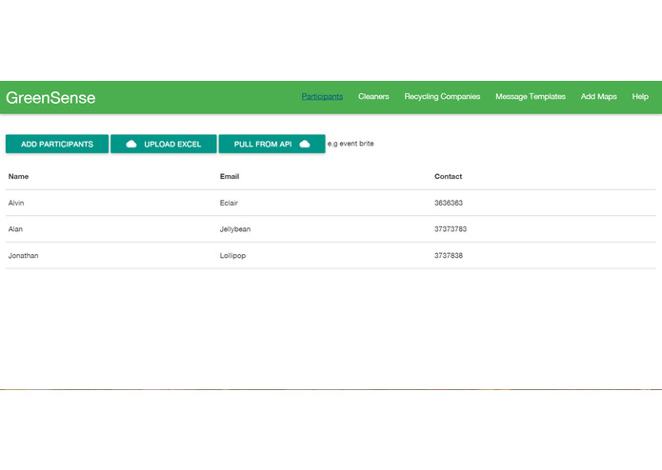Select the Jonathan name cell
The image size is (662, 470).
tap(23, 255)
